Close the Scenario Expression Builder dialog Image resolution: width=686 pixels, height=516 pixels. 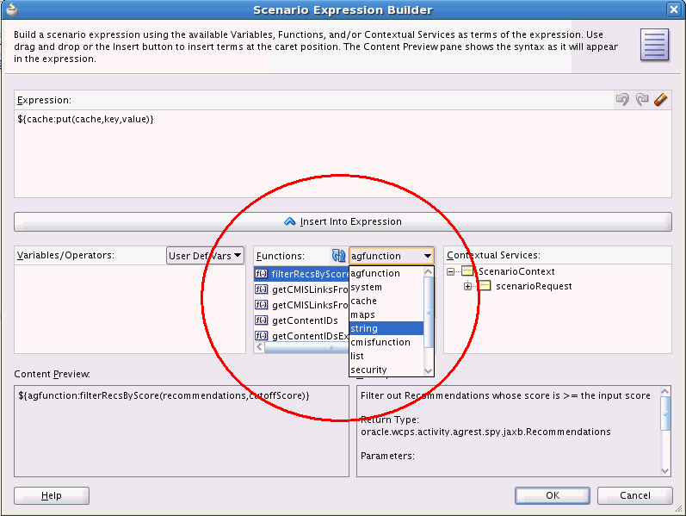click(674, 9)
